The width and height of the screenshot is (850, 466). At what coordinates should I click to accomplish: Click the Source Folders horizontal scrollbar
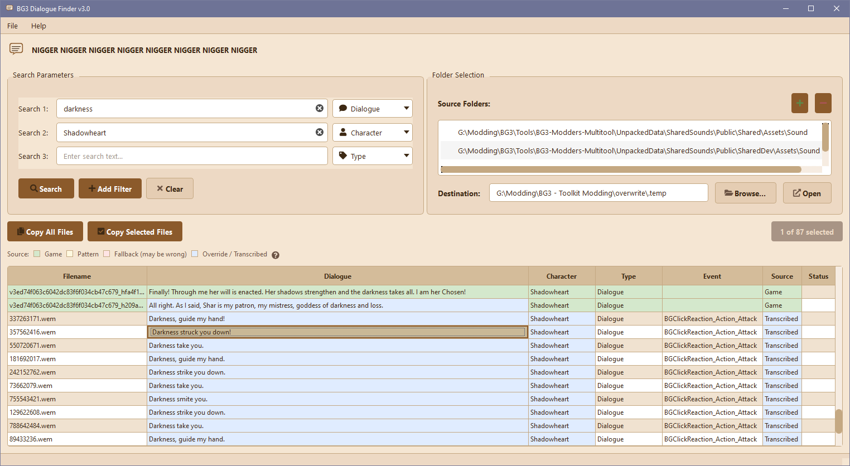coord(621,169)
